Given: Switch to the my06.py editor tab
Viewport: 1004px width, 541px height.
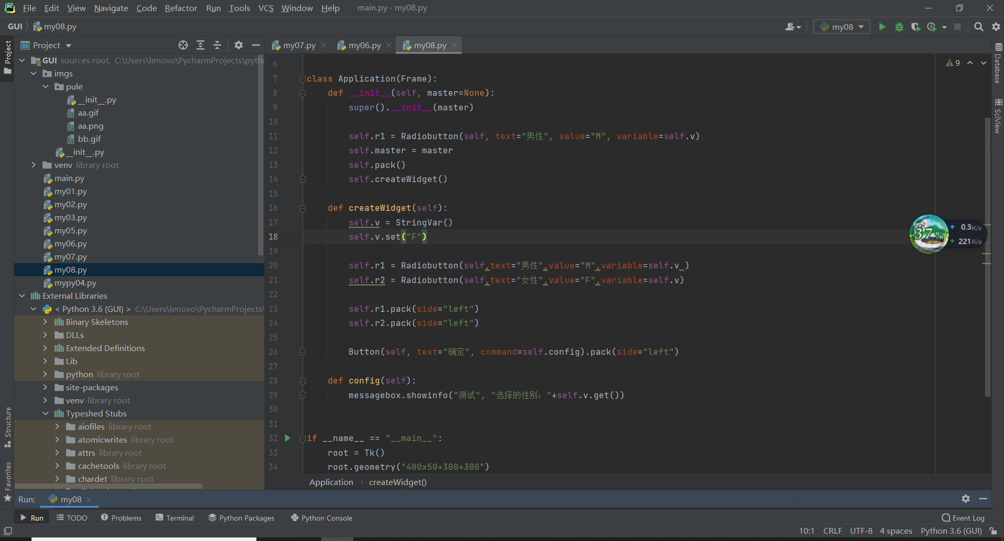Looking at the screenshot, I should tap(364, 46).
